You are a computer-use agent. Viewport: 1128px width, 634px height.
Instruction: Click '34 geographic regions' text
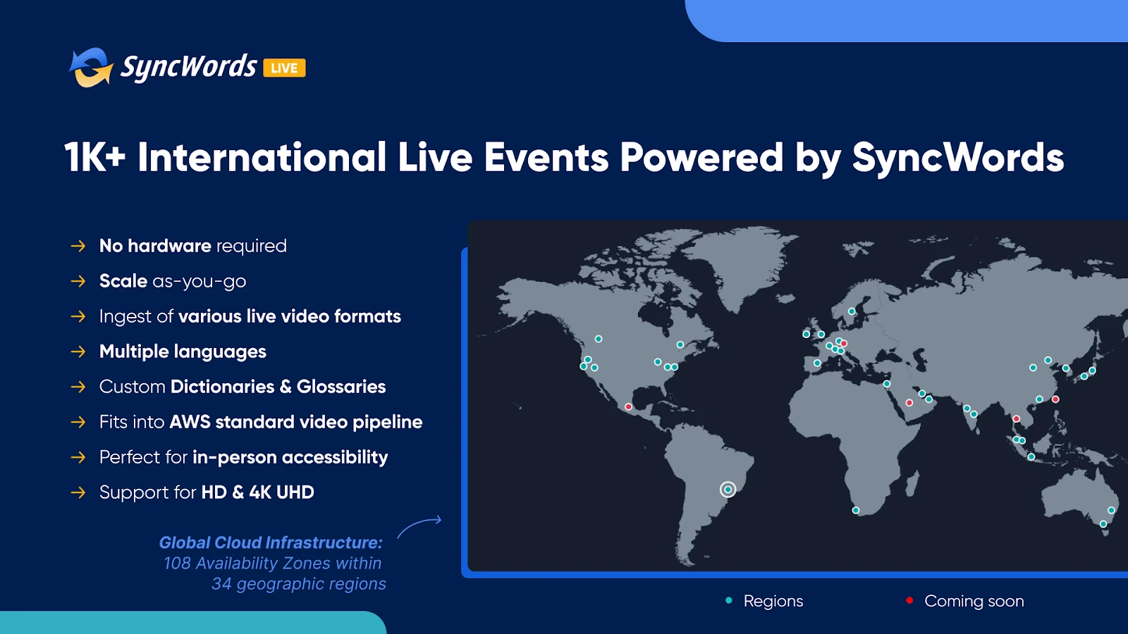point(299,584)
